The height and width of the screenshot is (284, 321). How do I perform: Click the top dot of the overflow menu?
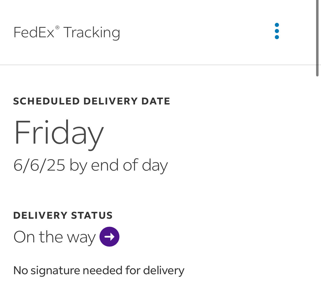tap(277, 25)
